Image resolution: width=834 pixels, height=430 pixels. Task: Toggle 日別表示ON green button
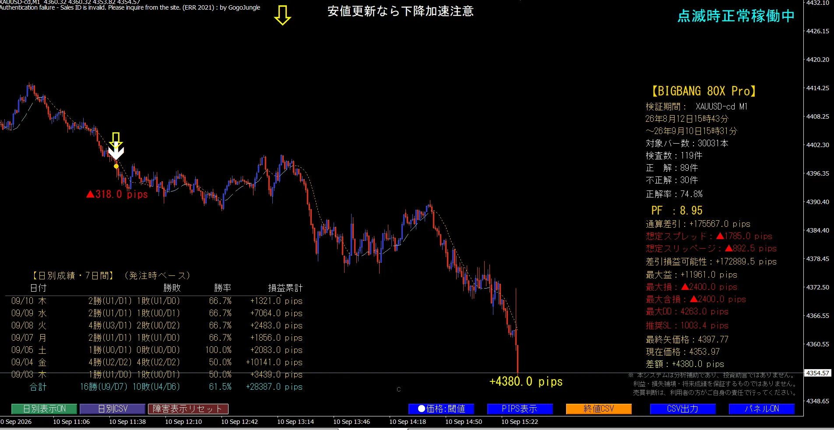[44, 409]
